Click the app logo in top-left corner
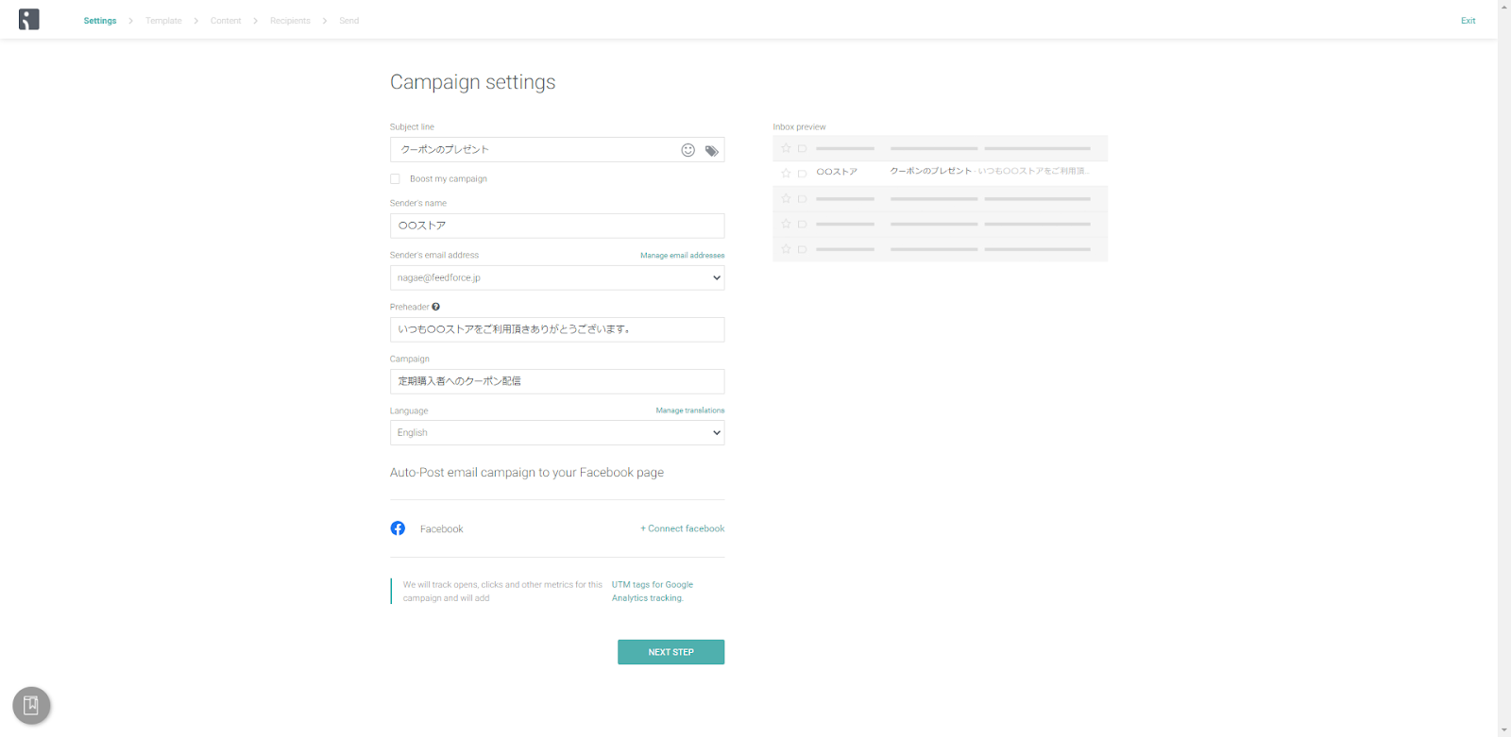This screenshot has height=737, width=1511. point(29,20)
